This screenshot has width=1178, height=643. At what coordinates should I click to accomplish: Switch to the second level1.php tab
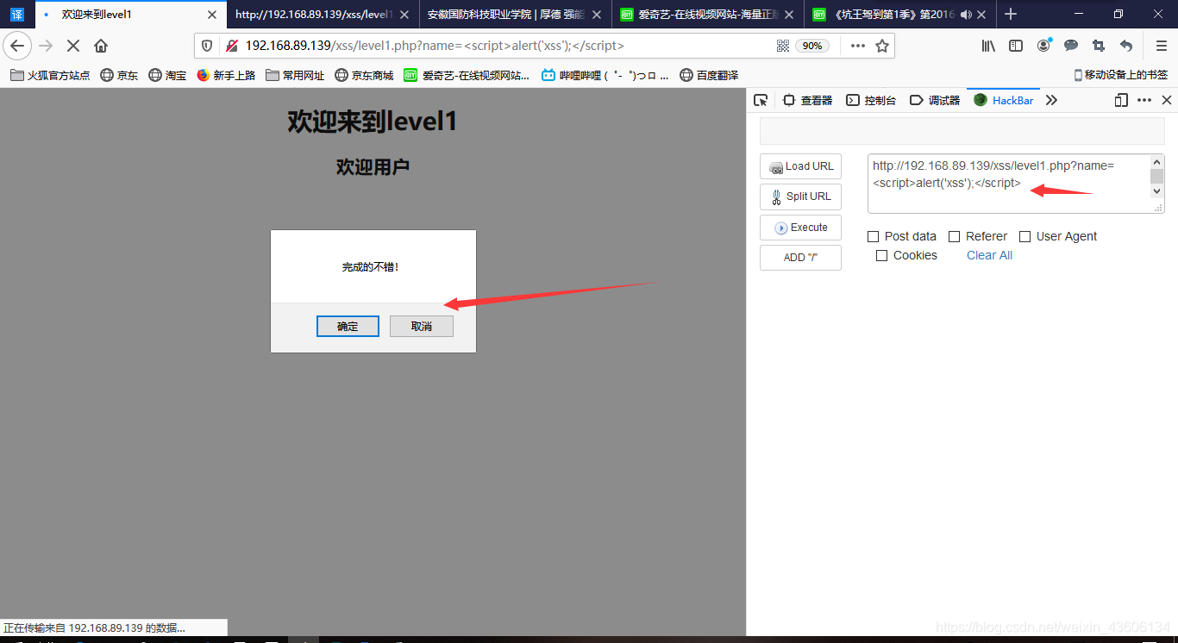coord(323,15)
